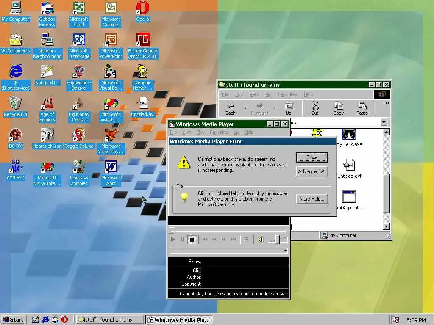Click the folder window scroll down arrow
Image resolution: width=434 pixels, height=325 pixels.
pos(387,226)
